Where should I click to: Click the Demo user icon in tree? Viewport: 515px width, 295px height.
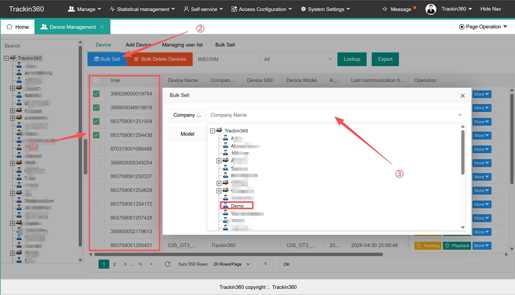point(226,206)
